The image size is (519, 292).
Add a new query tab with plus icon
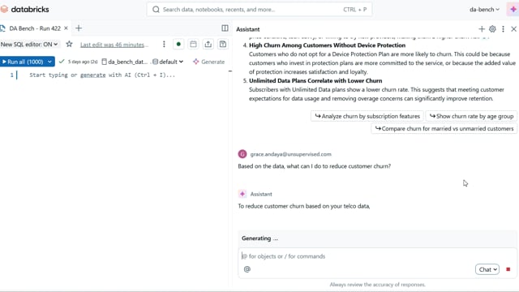[x=79, y=28]
